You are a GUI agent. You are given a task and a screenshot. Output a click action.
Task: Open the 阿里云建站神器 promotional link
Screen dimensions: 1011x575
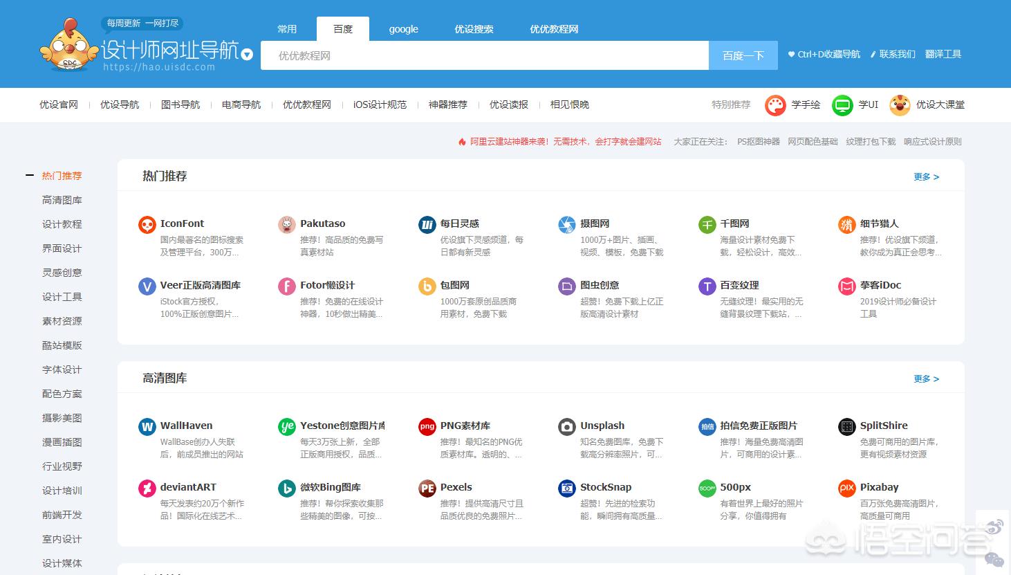[x=565, y=142]
